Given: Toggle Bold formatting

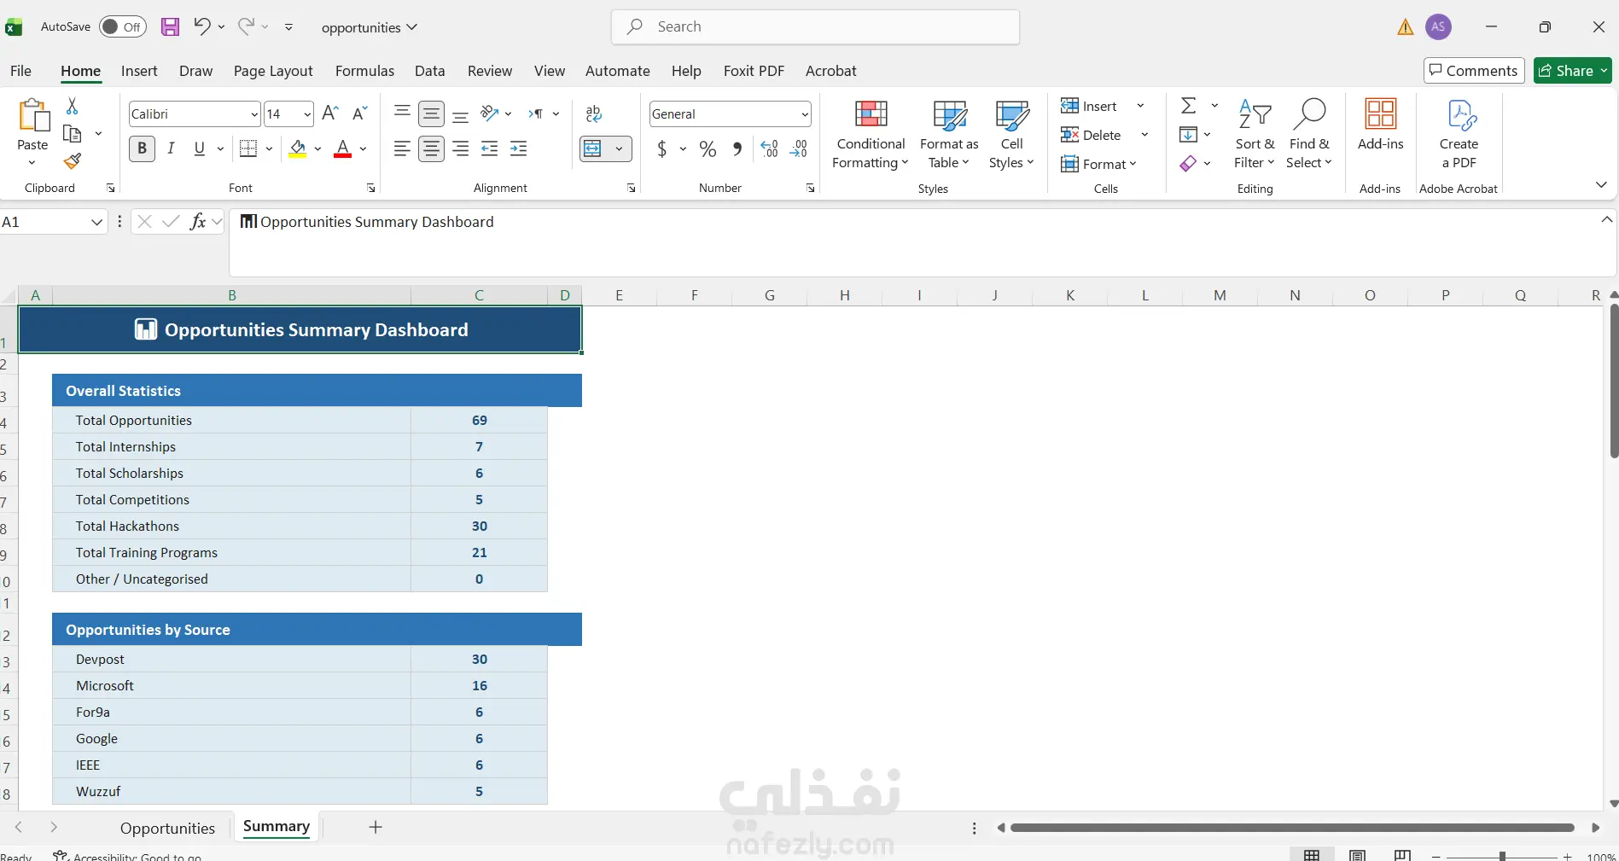Looking at the screenshot, I should click(x=142, y=148).
